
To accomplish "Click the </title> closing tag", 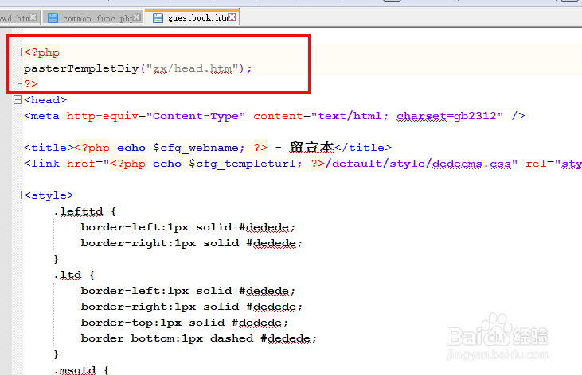I will click(363, 148).
